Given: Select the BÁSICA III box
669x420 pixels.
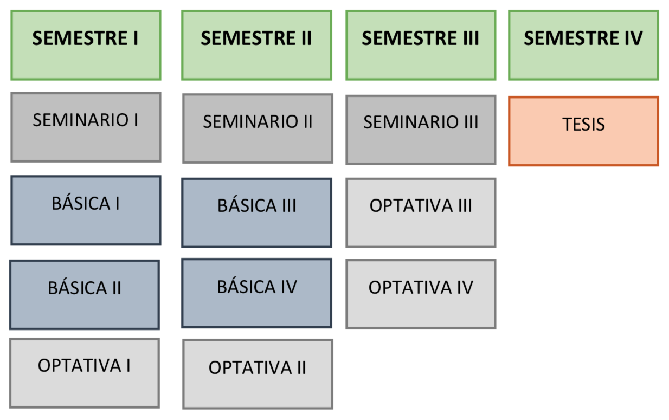Looking at the screenshot, I should click(256, 213).
